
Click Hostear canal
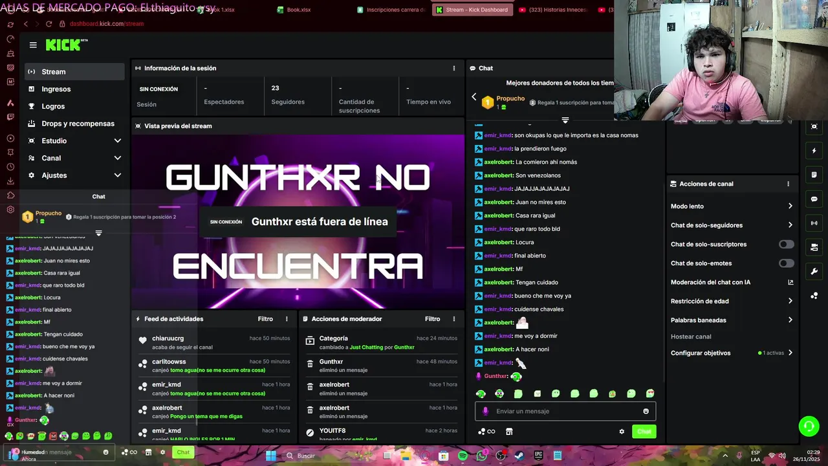pos(691,337)
